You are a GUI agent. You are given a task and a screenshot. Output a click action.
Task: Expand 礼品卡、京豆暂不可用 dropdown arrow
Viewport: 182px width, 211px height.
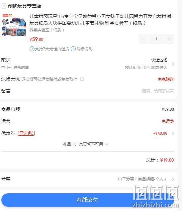point(107,144)
